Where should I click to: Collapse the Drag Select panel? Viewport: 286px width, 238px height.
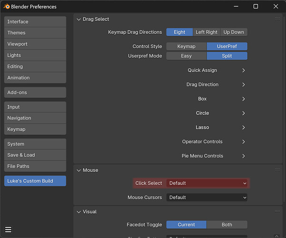(79, 19)
